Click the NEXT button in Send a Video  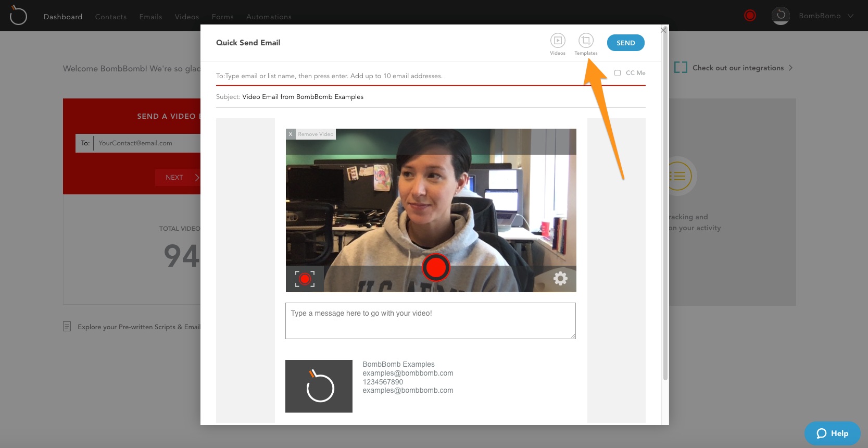[x=178, y=177]
